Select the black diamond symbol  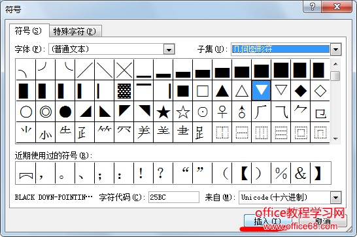[x=300, y=91]
